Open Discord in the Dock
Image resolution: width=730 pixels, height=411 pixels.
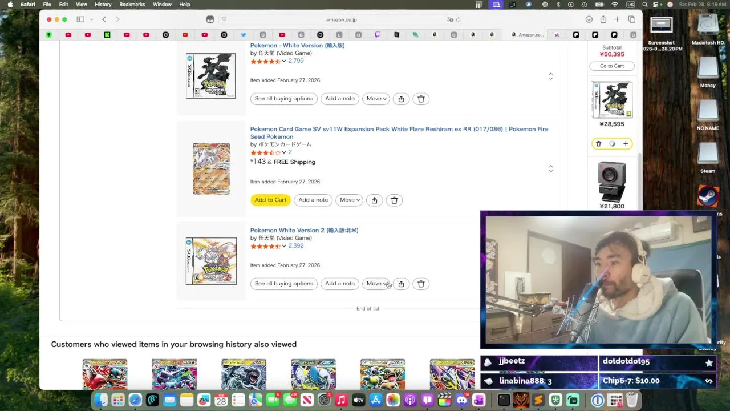pos(461,400)
